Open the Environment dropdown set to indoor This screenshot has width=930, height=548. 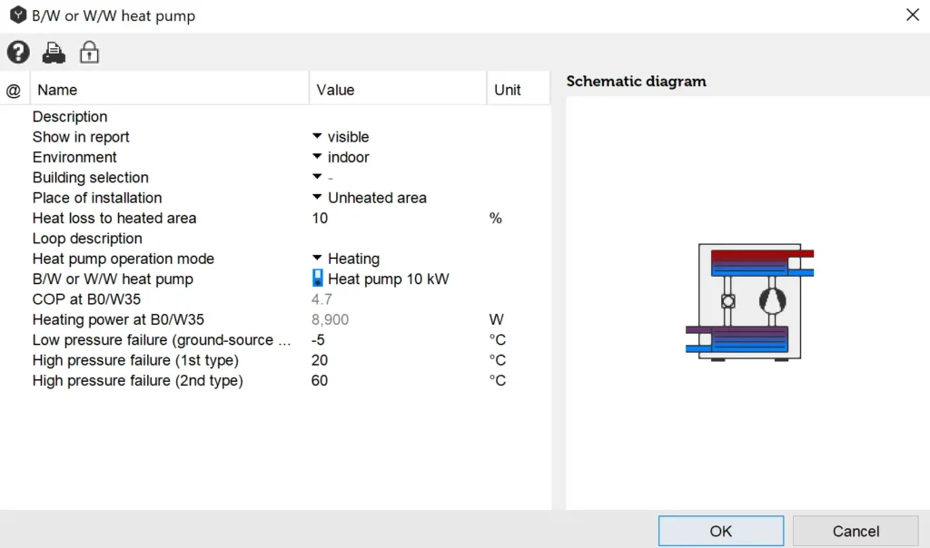click(317, 157)
